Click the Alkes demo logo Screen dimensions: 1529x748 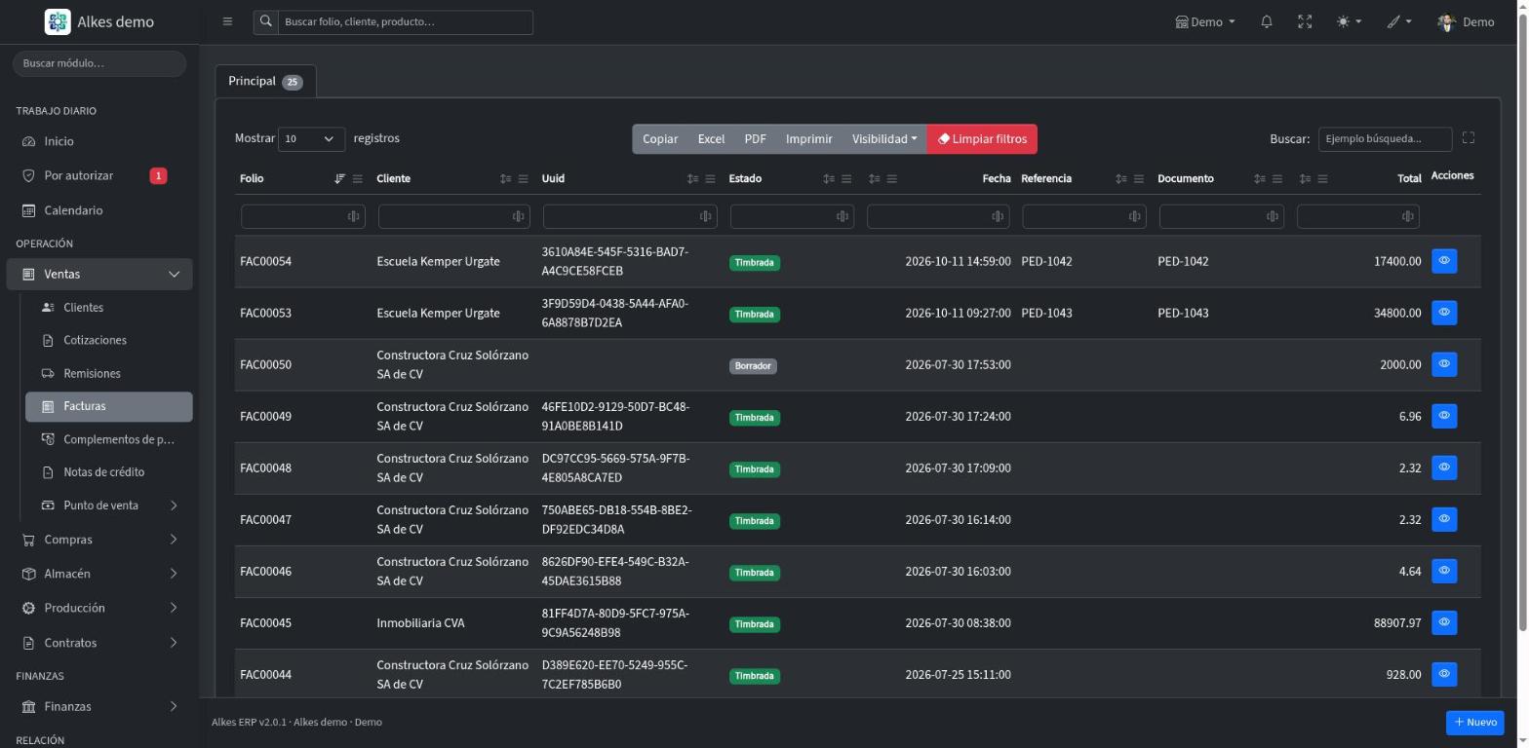[99, 21]
